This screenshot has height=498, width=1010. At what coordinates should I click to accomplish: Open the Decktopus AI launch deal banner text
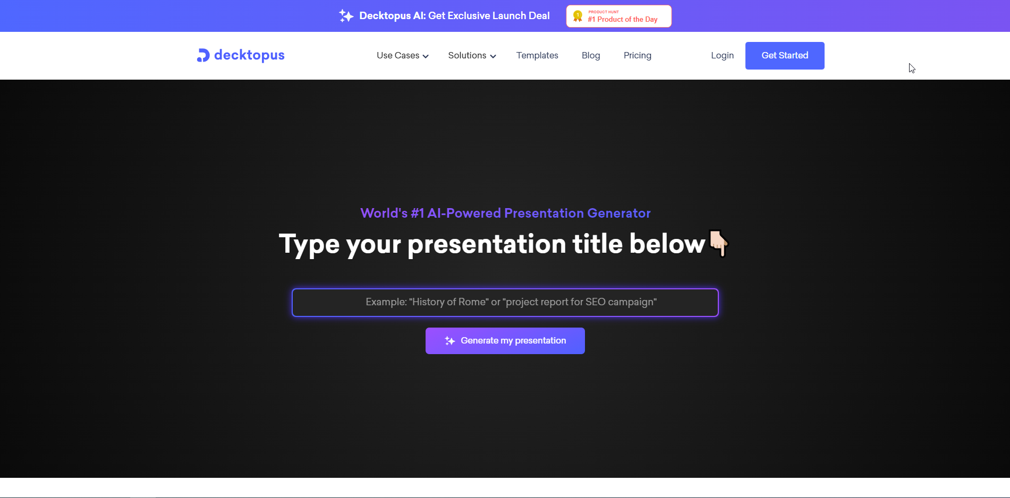pyautogui.click(x=454, y=16)
